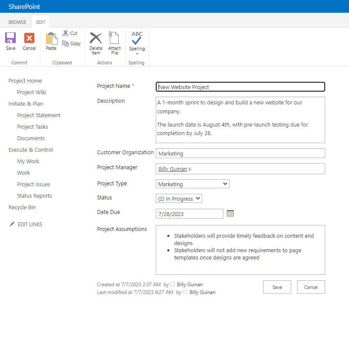349x340 pixels.
Task: Click the Delete Item icon
Action: [x=96, y=38]
